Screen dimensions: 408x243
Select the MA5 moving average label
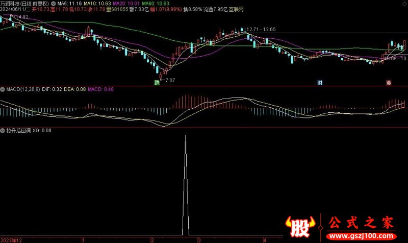pyautogui.click(x=69, y=3)
